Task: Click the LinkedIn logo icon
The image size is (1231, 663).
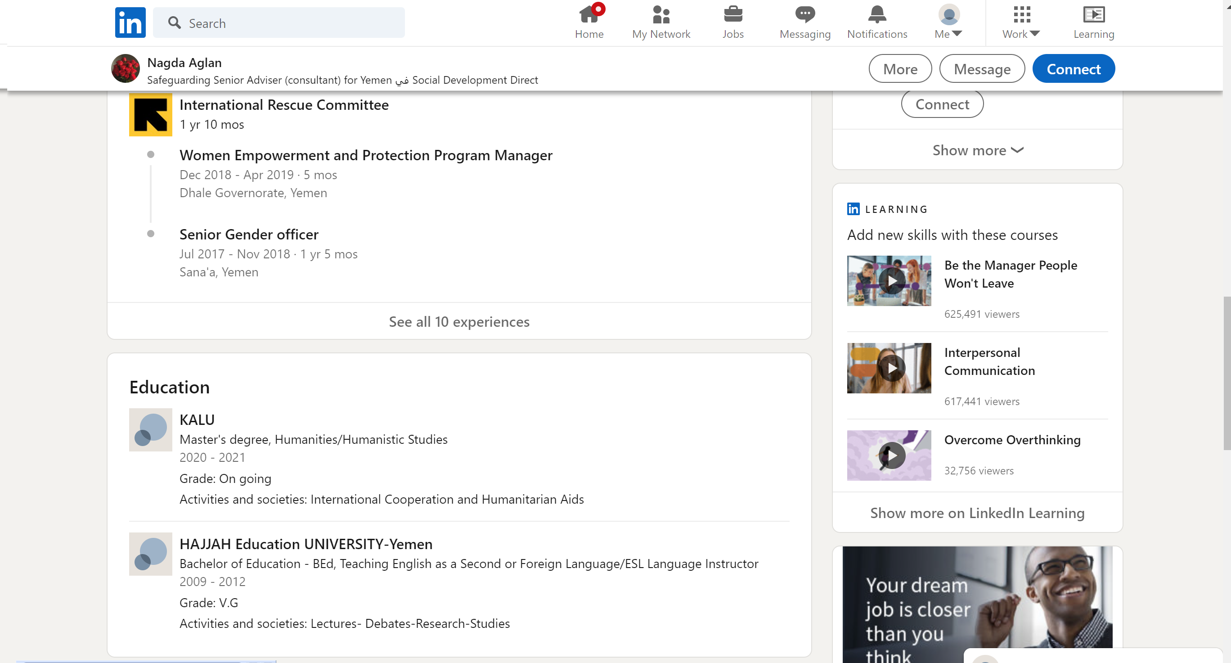Action: 130,23
